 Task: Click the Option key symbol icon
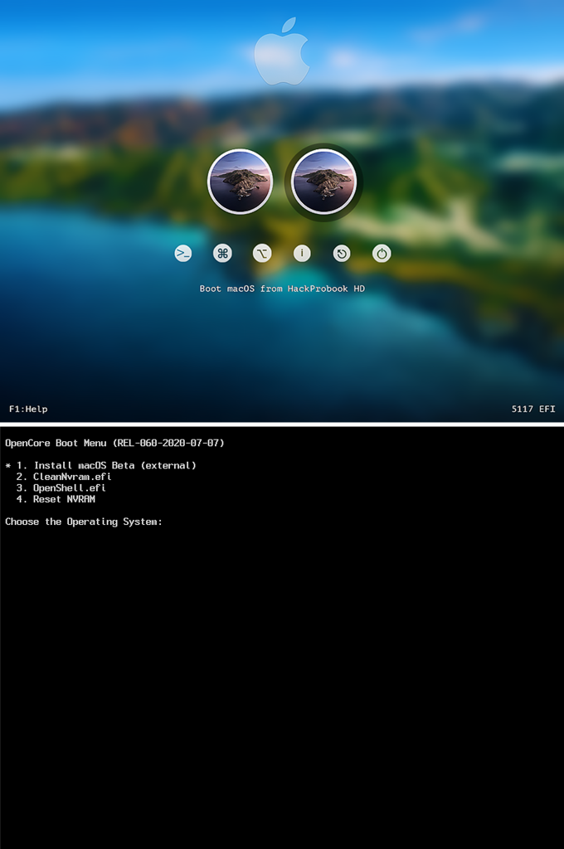[x=262, y=254]
